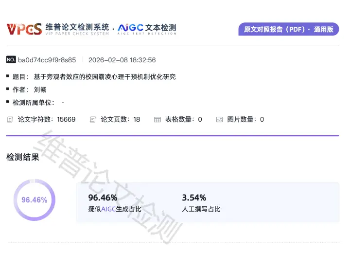Click 维普论文检测系统 title text
The width and height of the screenshot is (350, 253).
tap(77, 27)
